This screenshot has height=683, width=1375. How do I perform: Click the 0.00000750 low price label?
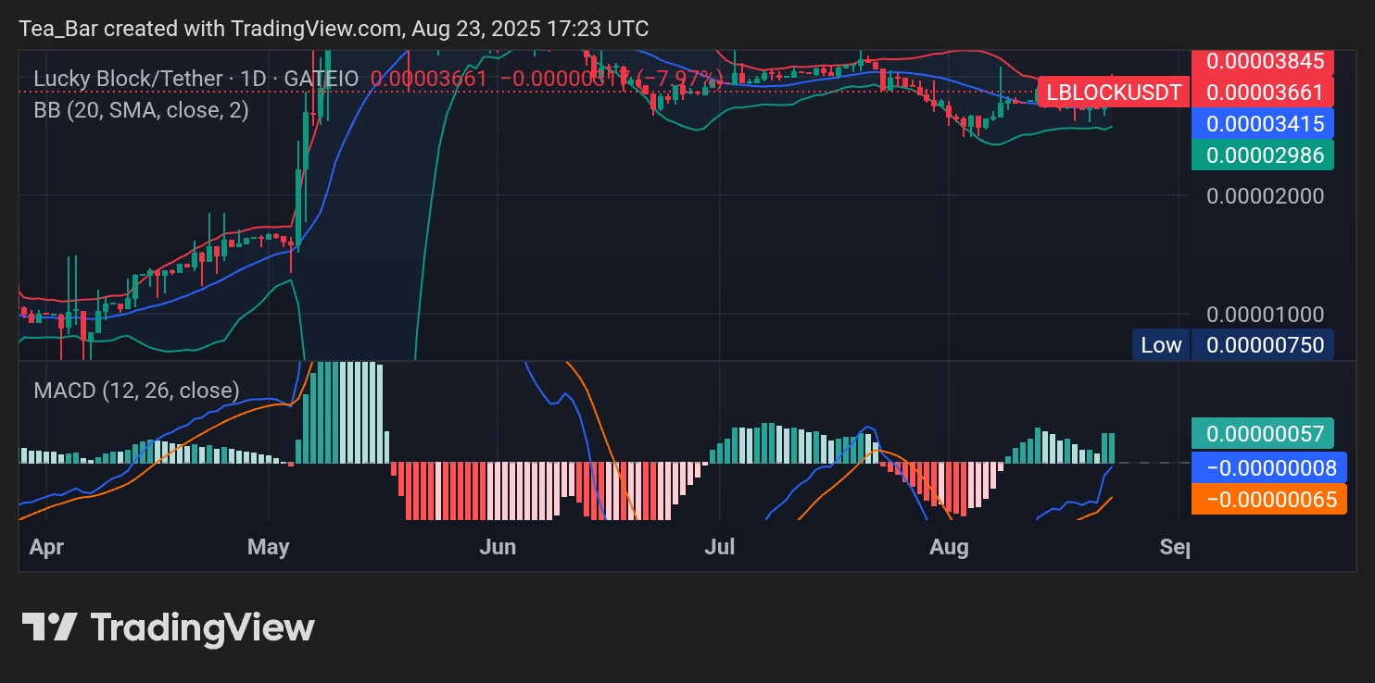[1264, 345]
